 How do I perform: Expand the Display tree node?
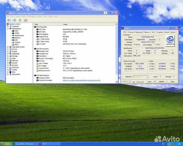8,51
